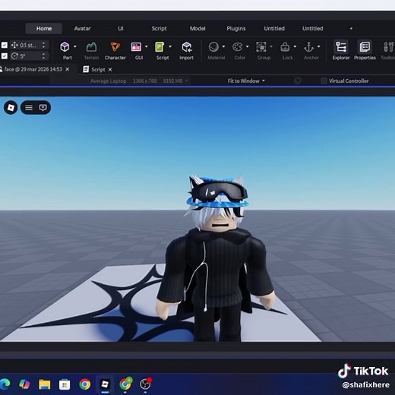Expand the GUI dropdown arrow
This screenshot has width=395, height=395.
[x=147, y=46]
